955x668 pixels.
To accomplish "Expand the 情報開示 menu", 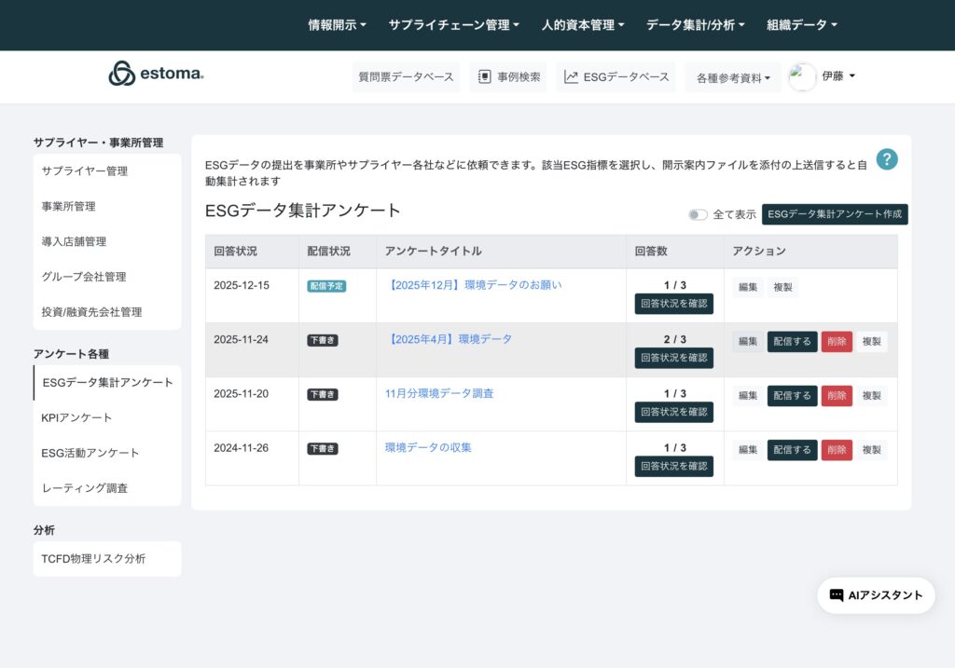I will click(x=337, y=25).
